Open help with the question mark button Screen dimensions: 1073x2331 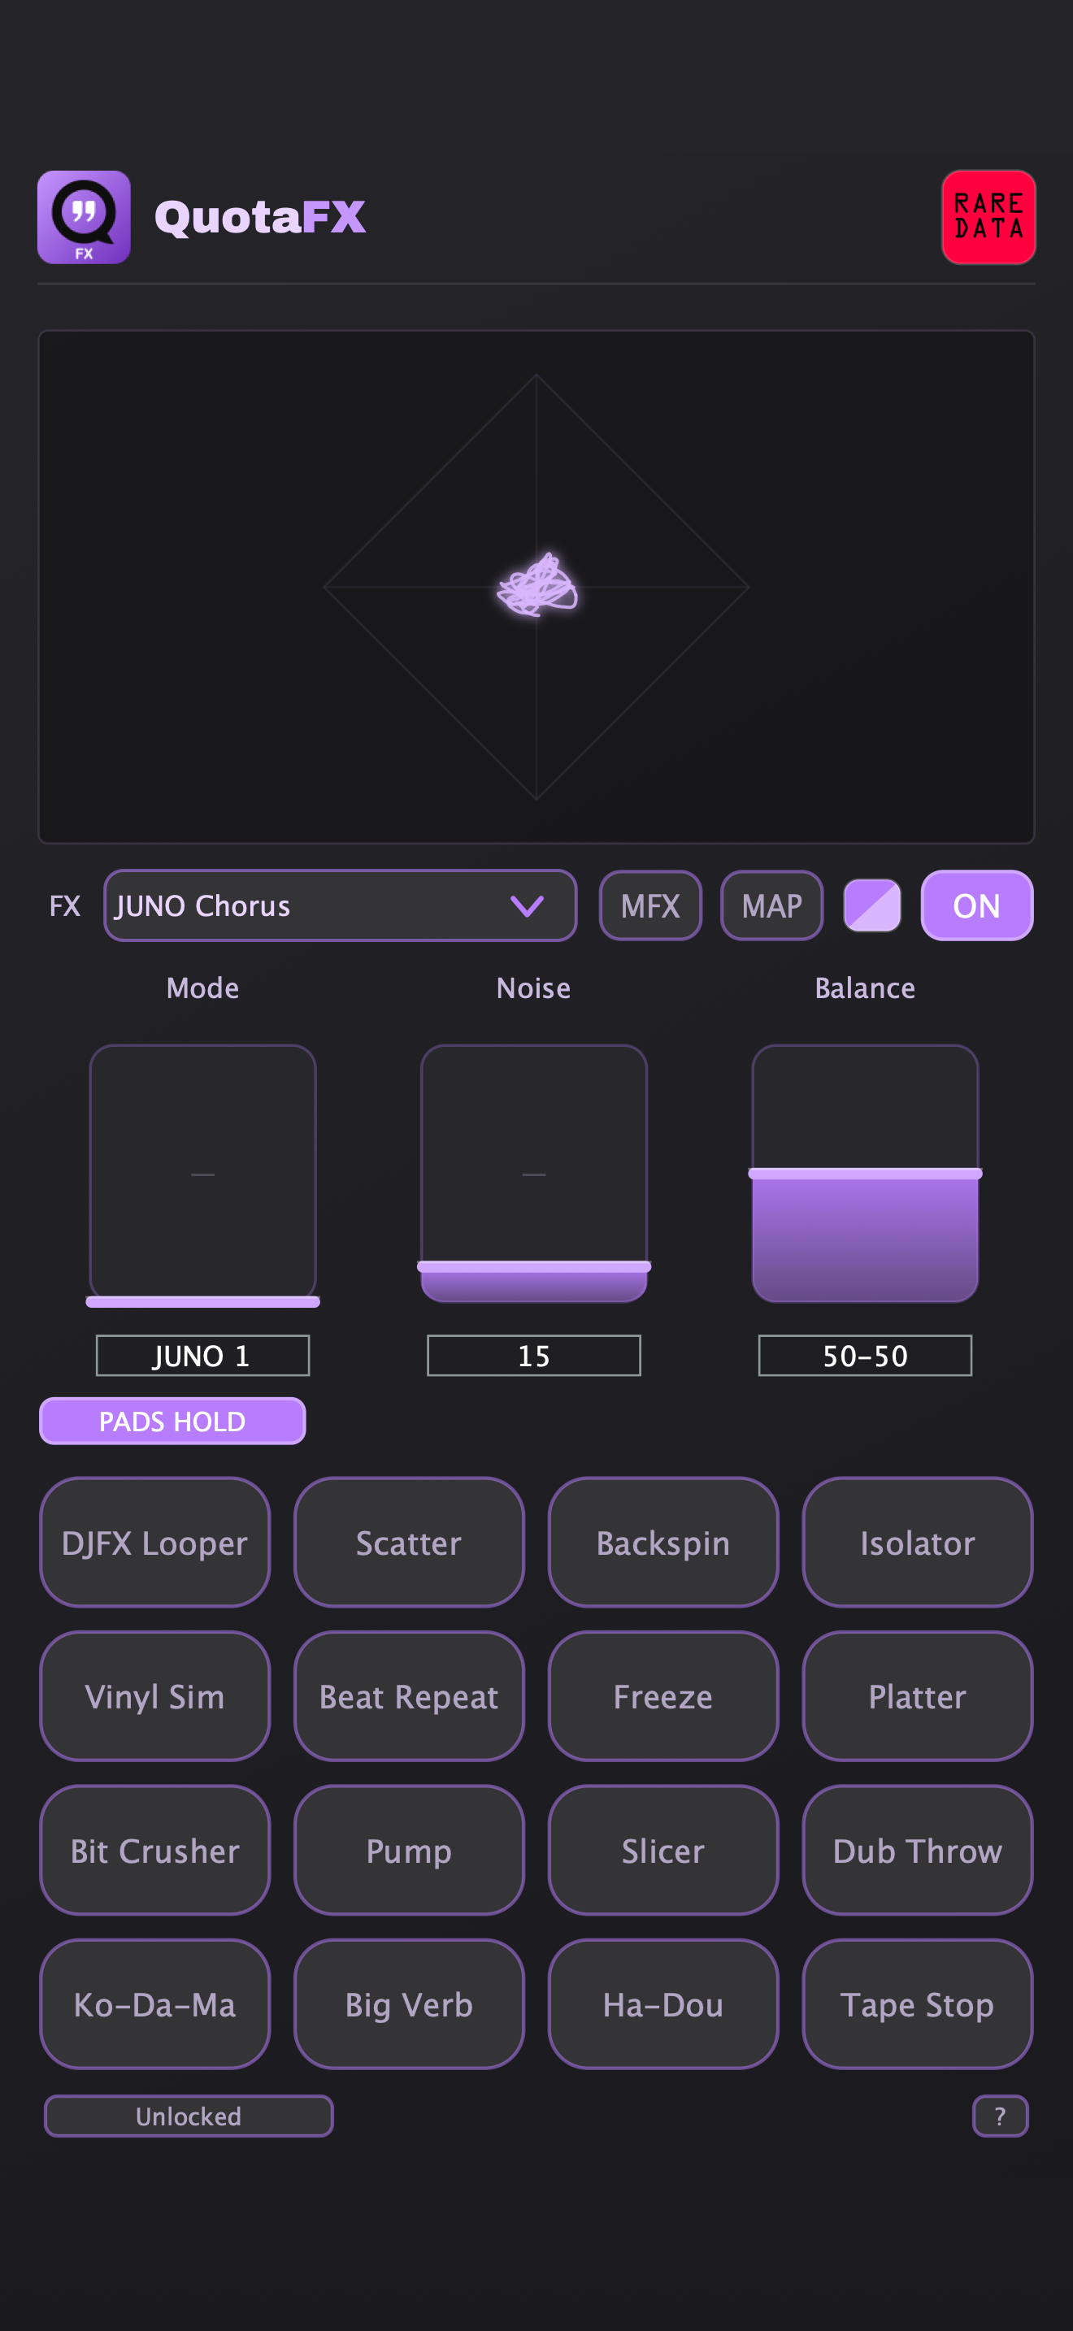click(x=1000, y=2116)
